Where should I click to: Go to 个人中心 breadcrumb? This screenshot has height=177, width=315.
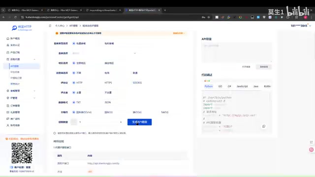tap(60, 26)
